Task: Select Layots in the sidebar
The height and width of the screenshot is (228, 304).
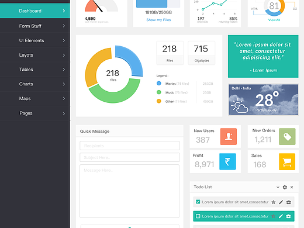Action: [35, 55]
